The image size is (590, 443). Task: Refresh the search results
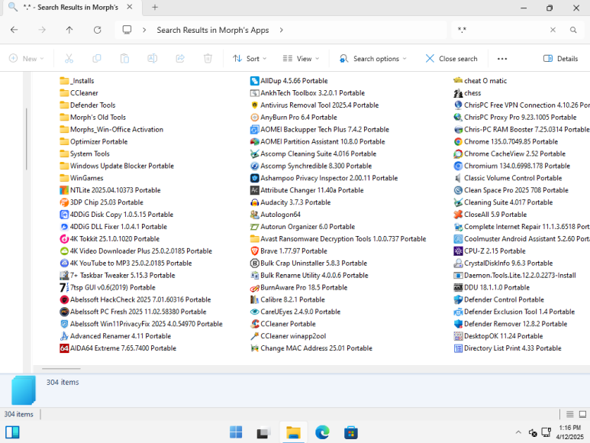(x=98, y=30)
